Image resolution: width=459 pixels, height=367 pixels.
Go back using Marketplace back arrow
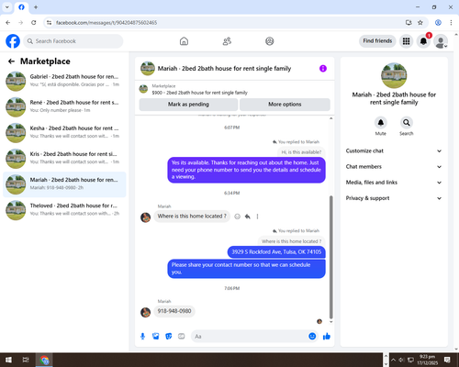click(11, 61)
